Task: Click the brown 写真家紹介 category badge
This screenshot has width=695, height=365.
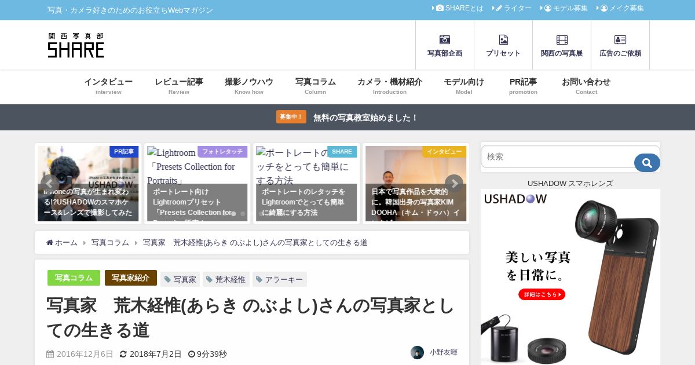Action: (x=131, y=278)
